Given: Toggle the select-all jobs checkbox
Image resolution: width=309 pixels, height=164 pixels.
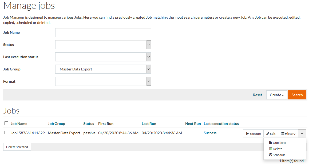Looking at the screenshot, I should [x=6, y=123].
